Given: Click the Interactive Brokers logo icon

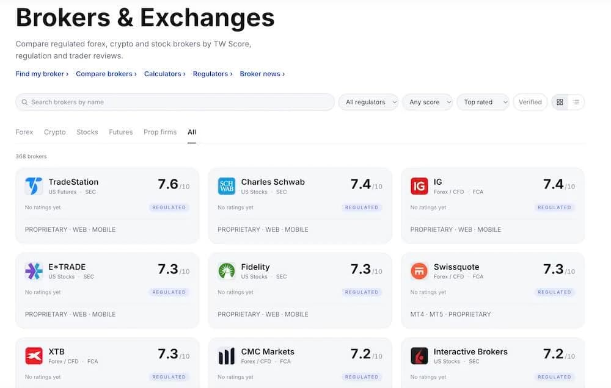Looking at the screenshot, I should (419, 356).
